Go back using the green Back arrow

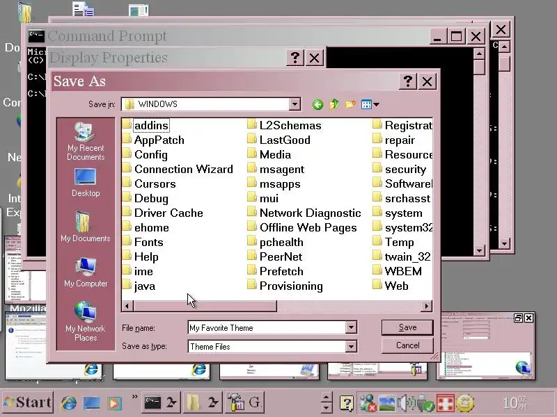pos(317,104)
